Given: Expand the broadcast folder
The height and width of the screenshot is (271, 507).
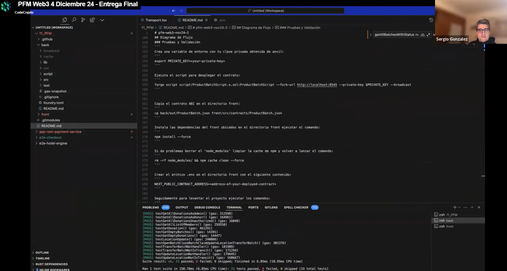Looking at the screenshot, I should (x=51, y=51).
